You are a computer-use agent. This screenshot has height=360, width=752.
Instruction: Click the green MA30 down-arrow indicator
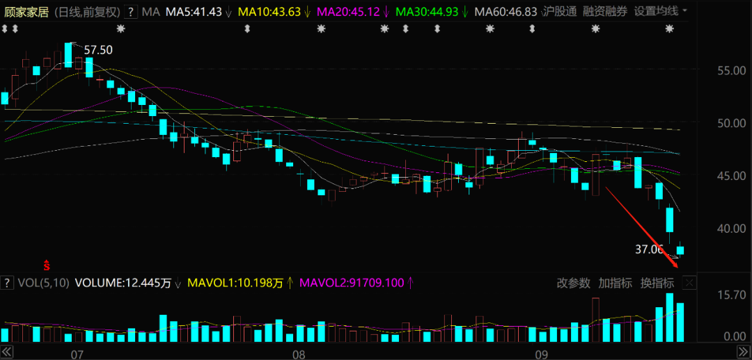(464, 12)
